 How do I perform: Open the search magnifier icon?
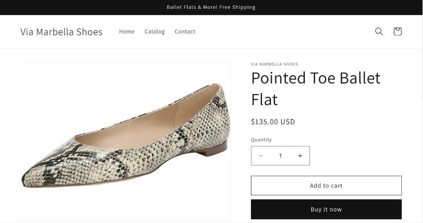tap(379, 31)
